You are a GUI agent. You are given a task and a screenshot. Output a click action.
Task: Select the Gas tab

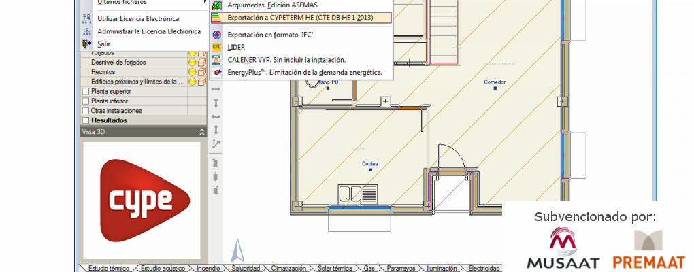[369, 268]
